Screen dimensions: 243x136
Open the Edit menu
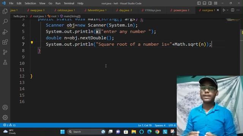point(19,3)
